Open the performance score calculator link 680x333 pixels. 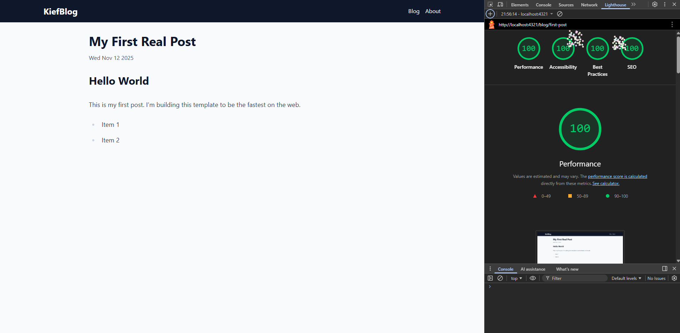pos(617,176)
